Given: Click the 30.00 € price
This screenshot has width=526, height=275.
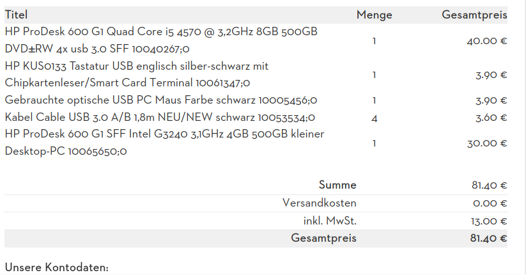Looking at the screenshot, I should pos(486,143).
